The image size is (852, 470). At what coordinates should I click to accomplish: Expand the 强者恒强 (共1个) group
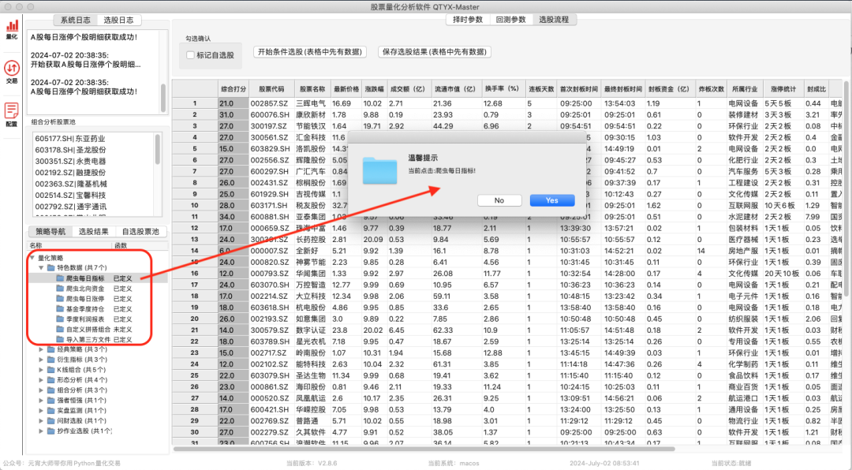click(41, 401)
